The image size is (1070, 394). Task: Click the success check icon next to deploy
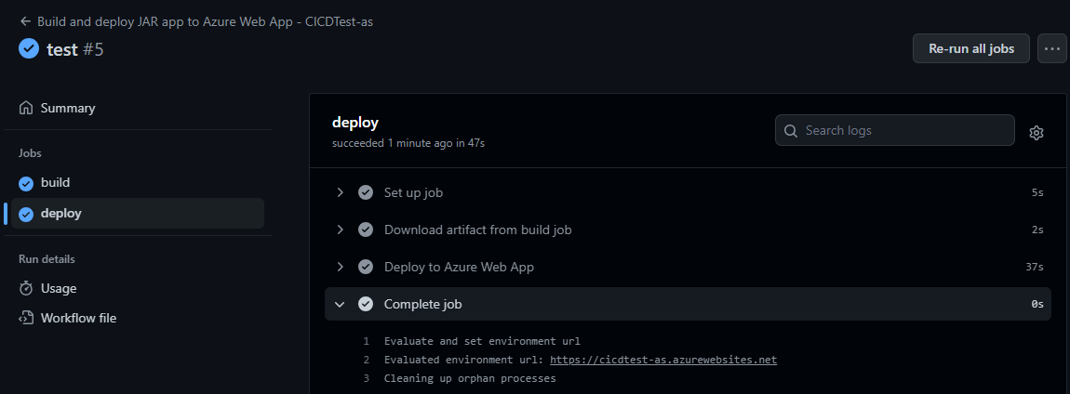[x=26, y=214]
